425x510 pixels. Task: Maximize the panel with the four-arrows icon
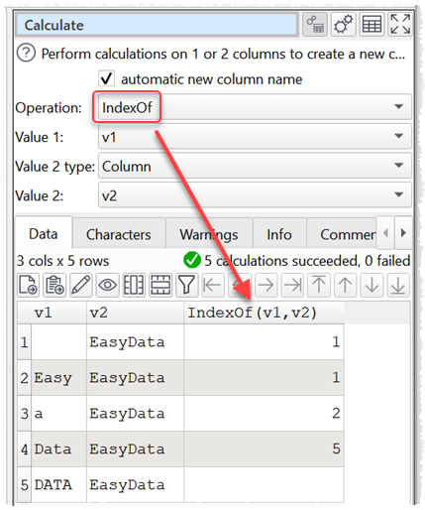coord(400,25)
